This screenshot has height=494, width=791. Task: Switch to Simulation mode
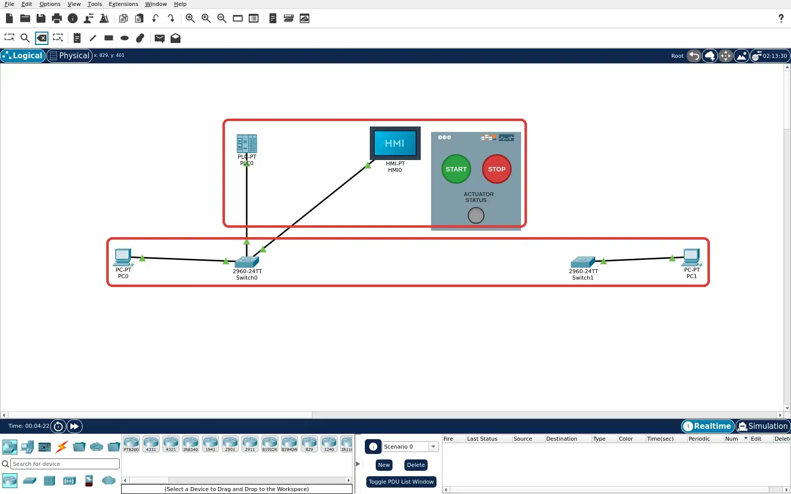click(763, 426)
